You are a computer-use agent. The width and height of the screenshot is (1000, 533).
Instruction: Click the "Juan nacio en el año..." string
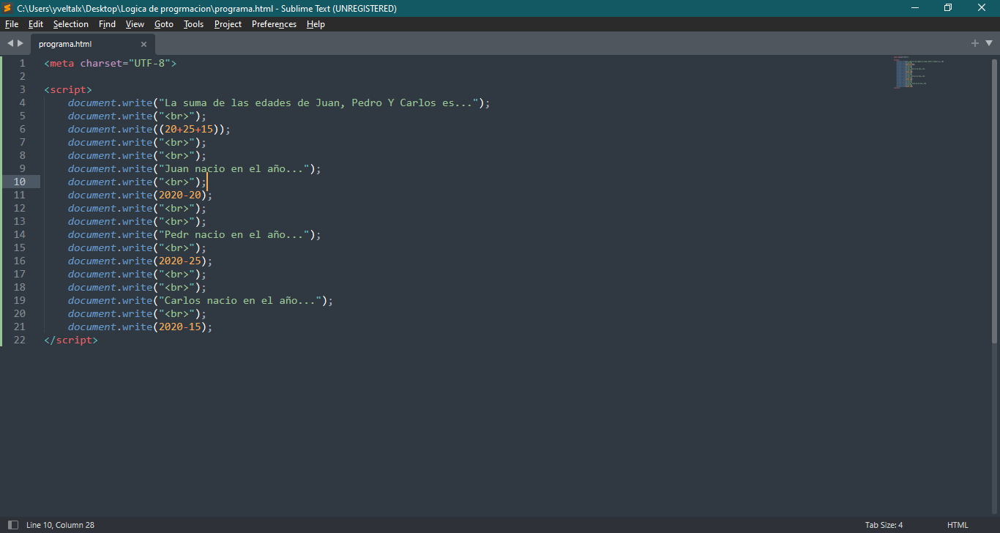point(234,168)
